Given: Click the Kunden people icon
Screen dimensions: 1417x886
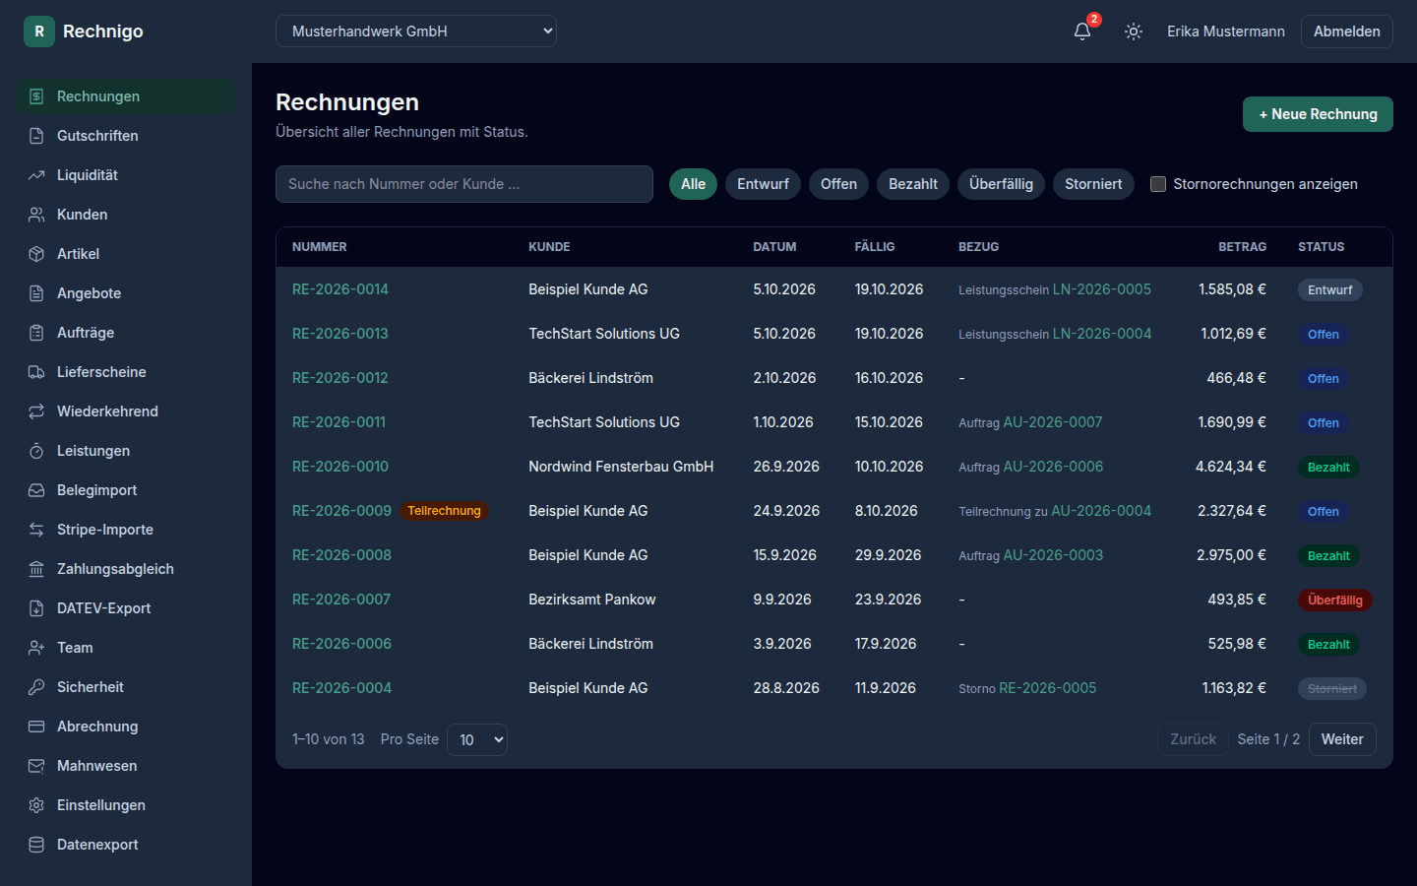Looking at the screenshot, I should tap(36, 215).
